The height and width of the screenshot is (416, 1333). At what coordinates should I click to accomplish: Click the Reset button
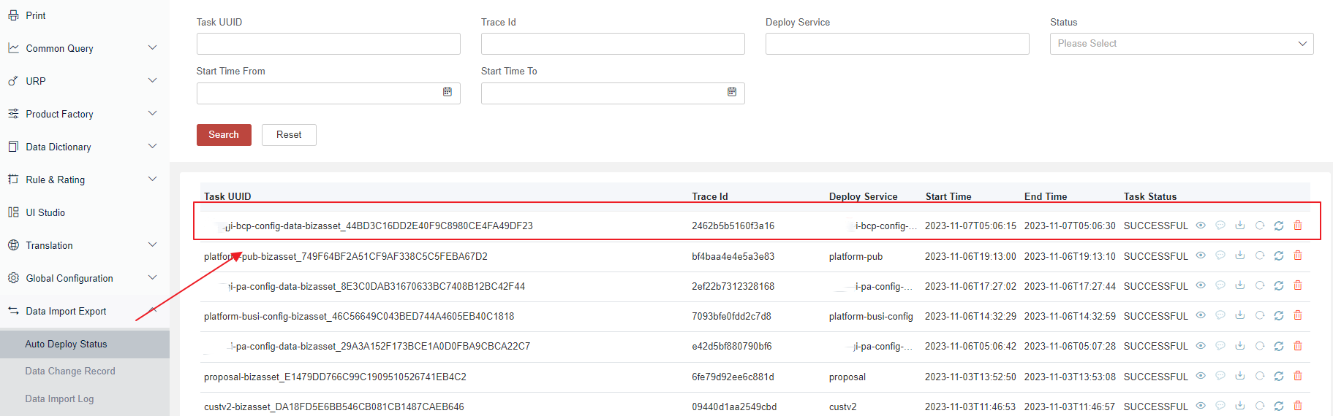click(x=289, y=135)
